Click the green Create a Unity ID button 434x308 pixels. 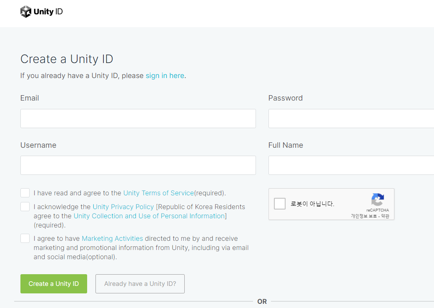click(x=54, y=284)
